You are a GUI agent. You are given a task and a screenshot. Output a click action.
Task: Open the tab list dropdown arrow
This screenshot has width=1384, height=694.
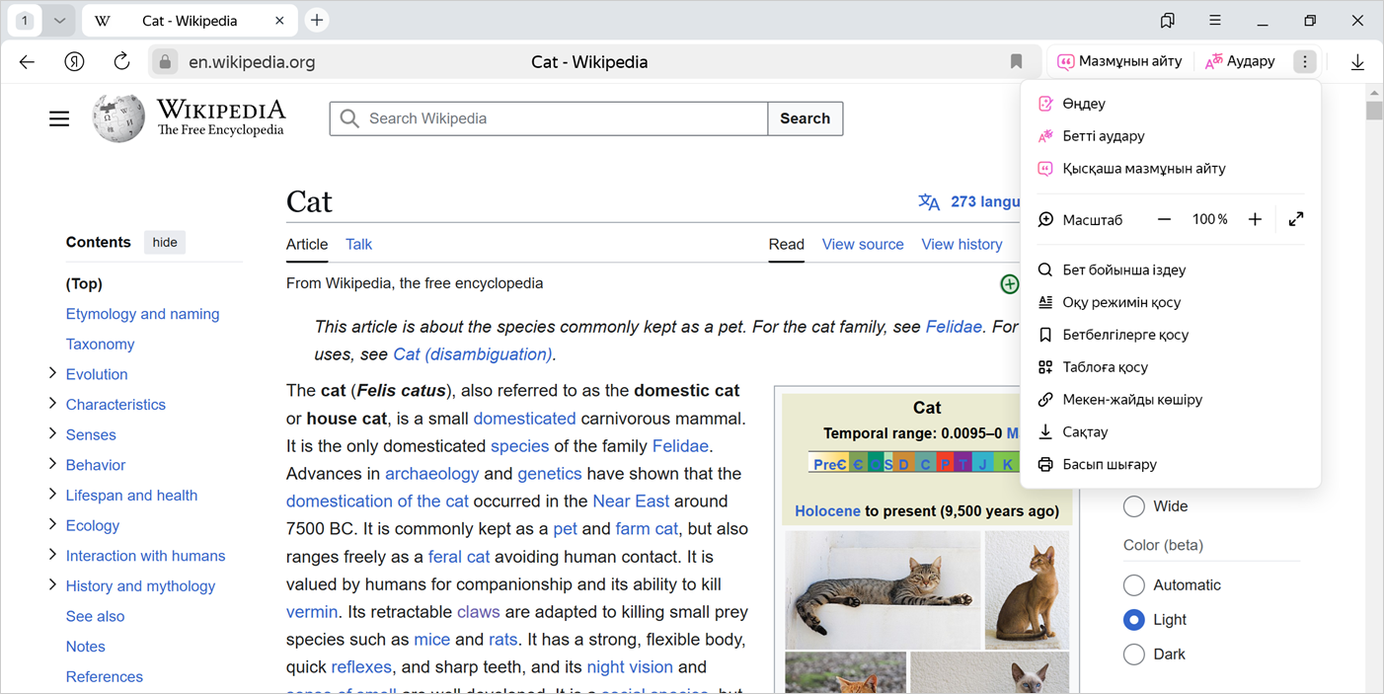[x=59, y=20]
